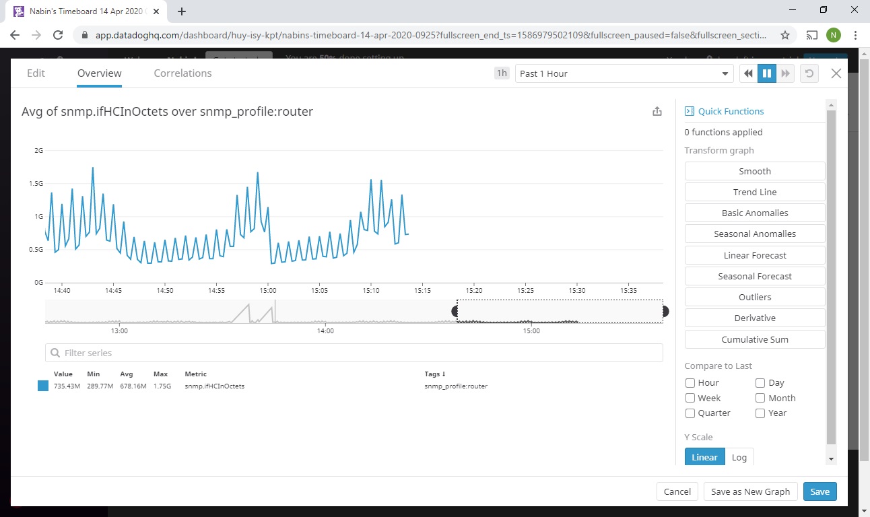Click the right handle of timeline range selector
The width and height of the screenshot is (870, 517).
(x=665, y=311)
